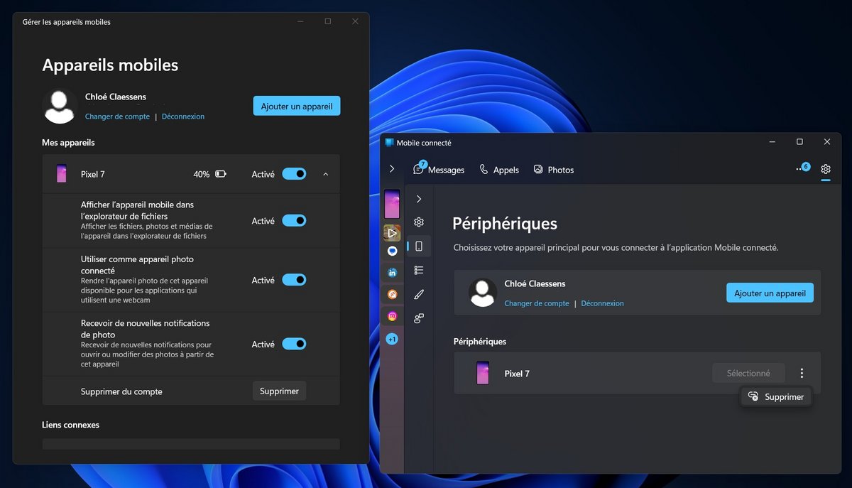Viewport: 852px width, 488px height.
Task: Open the media player notification icon in the strip
Action: [x=392, y=232]
